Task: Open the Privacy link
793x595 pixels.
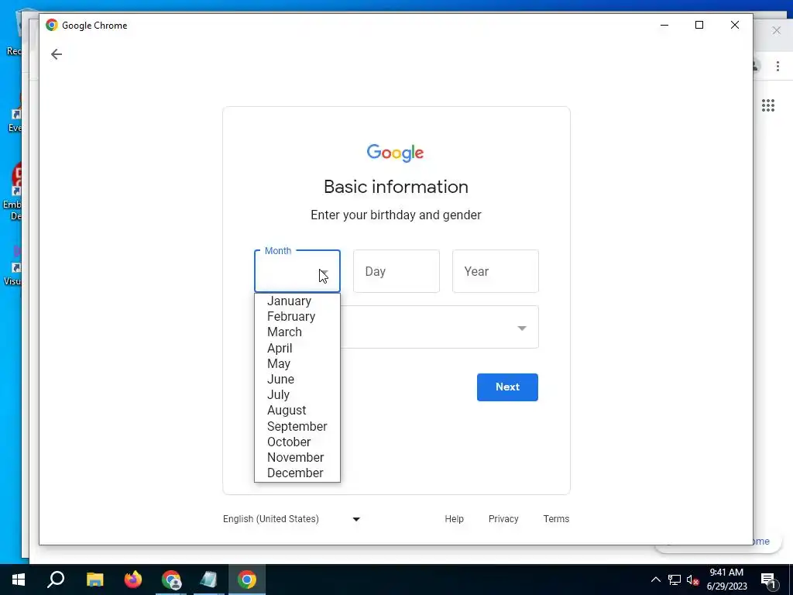Action: [503, 519]
